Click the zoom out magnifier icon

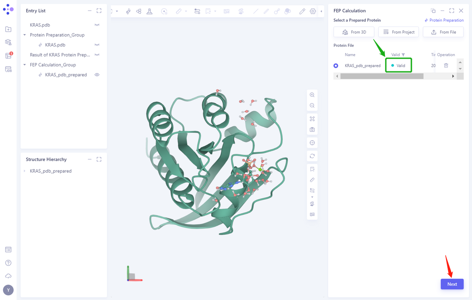click(312, 105)
